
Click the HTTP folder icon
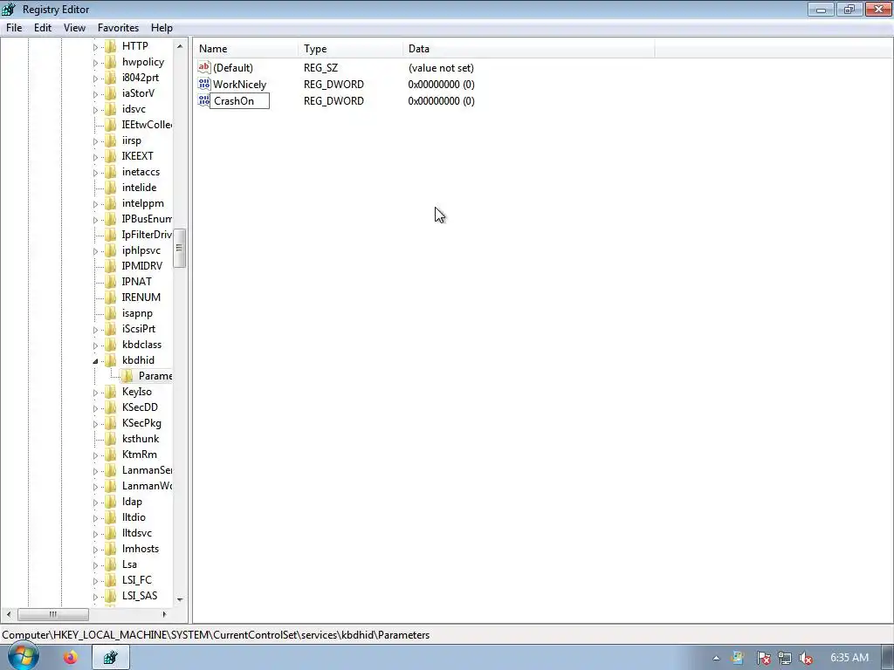111,46
